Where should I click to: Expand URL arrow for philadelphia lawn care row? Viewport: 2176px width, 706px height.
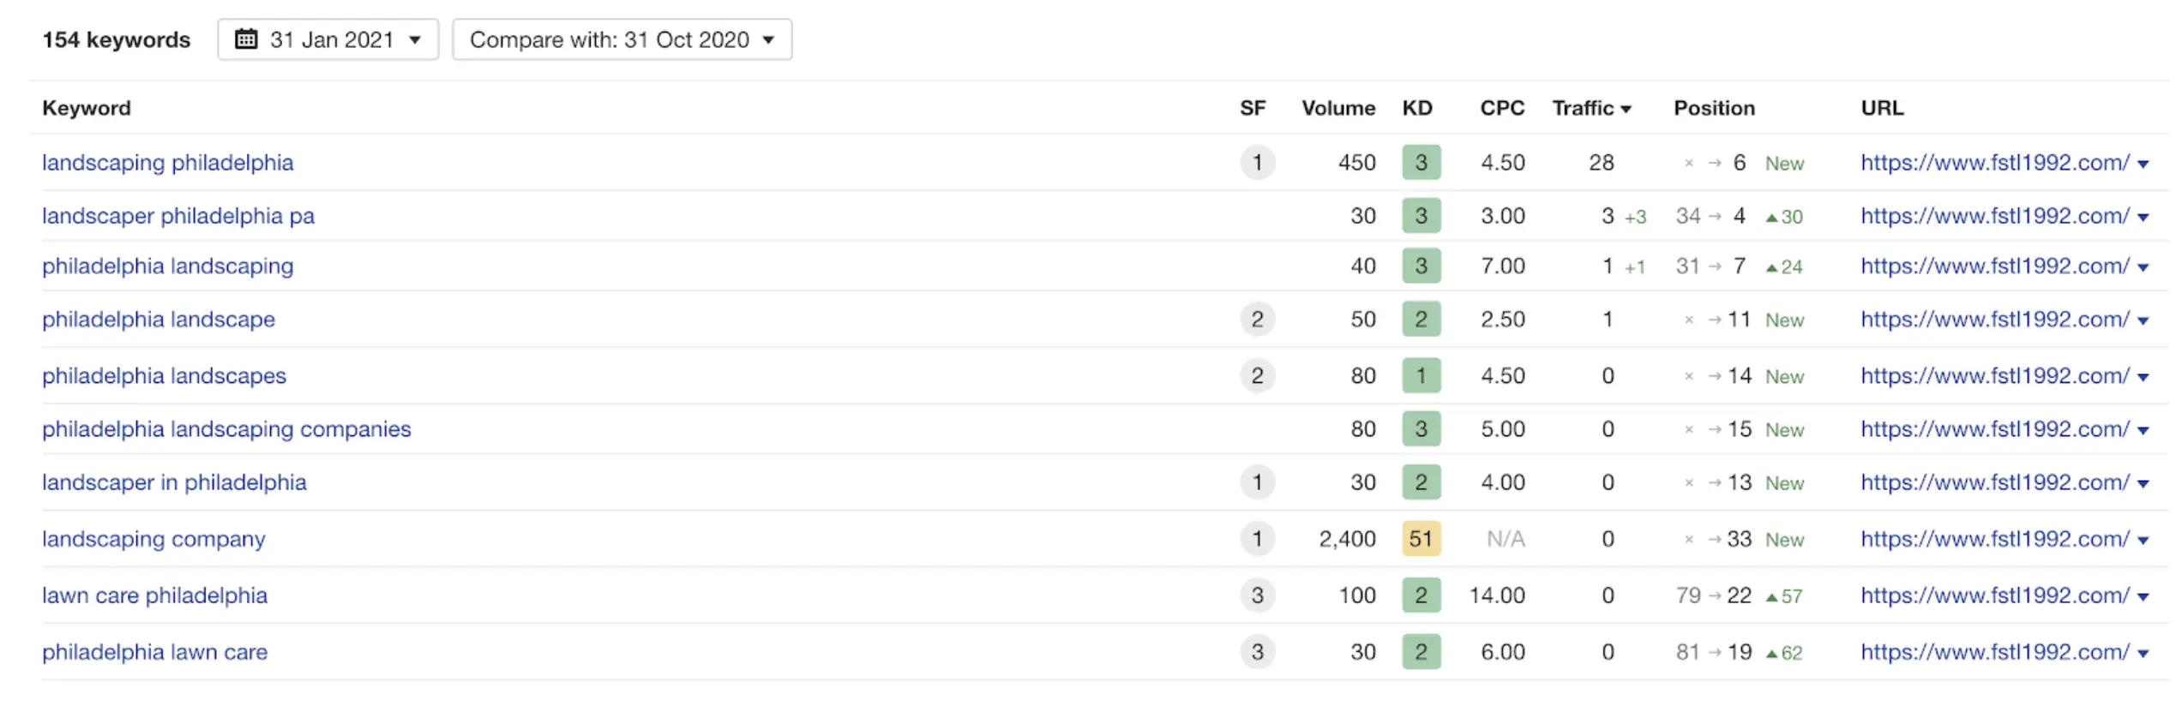pyautogui.click(x=2143, y=654)
